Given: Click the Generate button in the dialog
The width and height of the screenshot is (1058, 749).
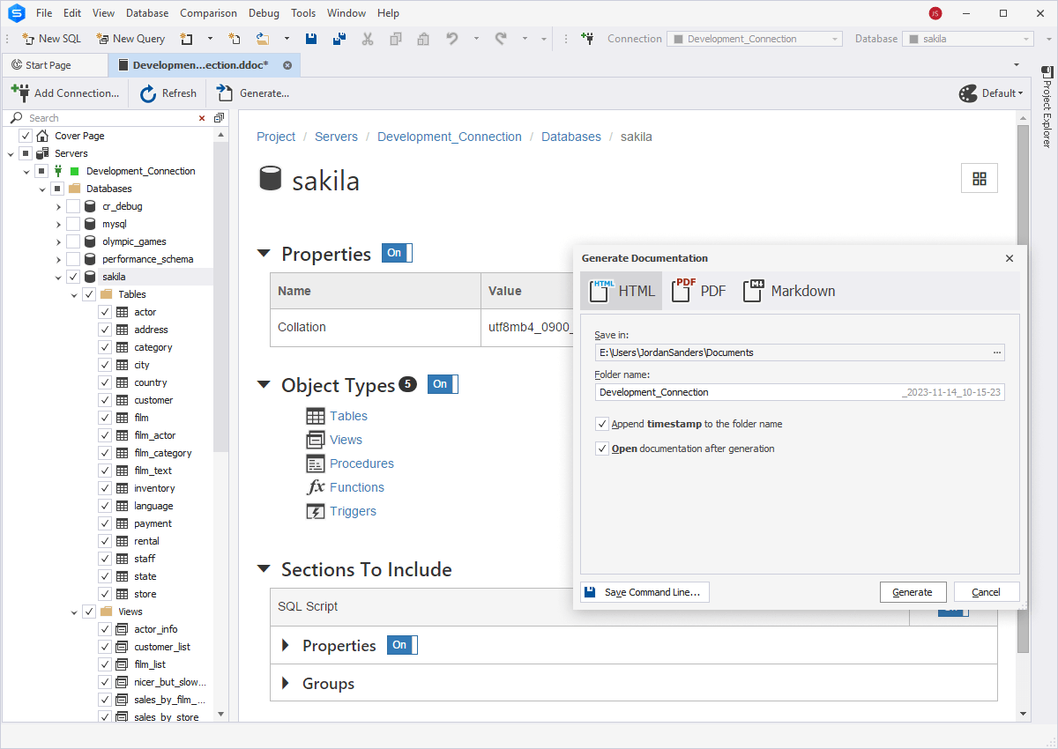Looking at the screenshot, I should click(x=913, y=591).
